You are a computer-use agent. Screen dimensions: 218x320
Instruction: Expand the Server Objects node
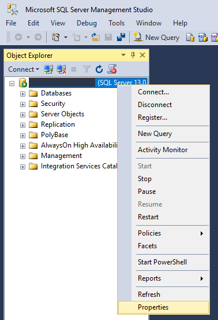click(x=22, y=115)
